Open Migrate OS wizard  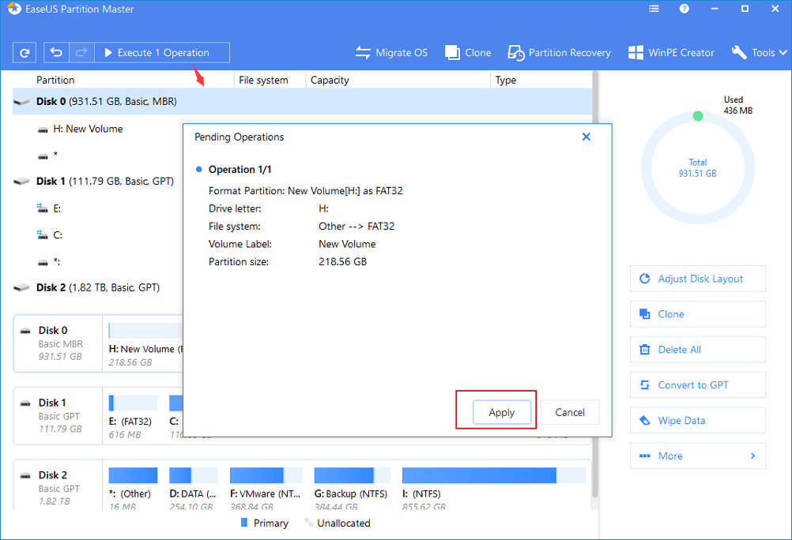(391, 52)
